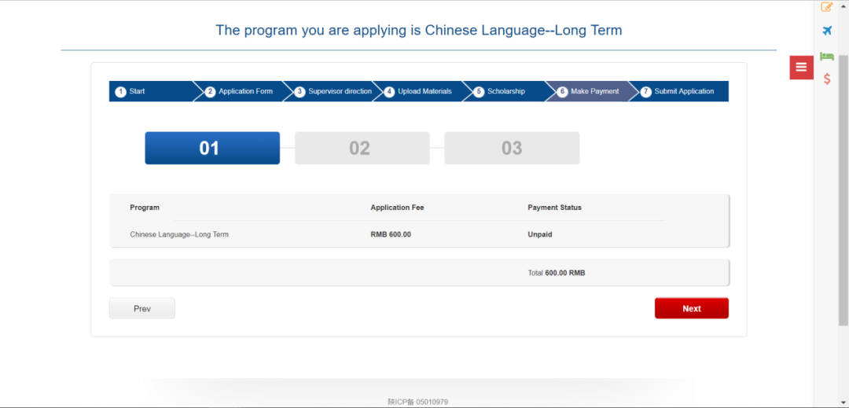Jump to Submit Application step
Screen dimensions: 849x408
681,91
